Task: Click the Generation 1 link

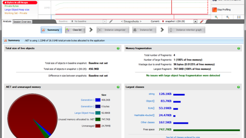Action: (x=88, y=100)
